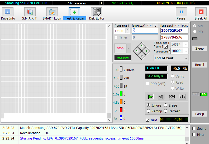Select the Ignore radio option
Image resolution: width=209 pixels, height=144 pixels.
pos(148,105)
